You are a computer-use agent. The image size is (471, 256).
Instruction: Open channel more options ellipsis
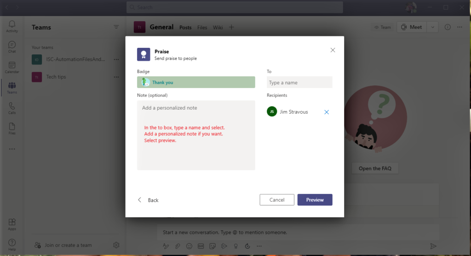tap(460, 27)
